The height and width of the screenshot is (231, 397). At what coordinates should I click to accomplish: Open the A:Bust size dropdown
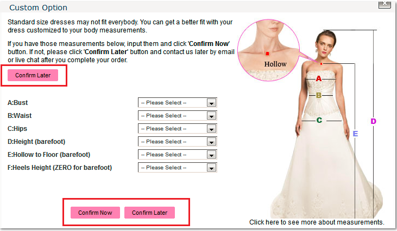point(177,103)
